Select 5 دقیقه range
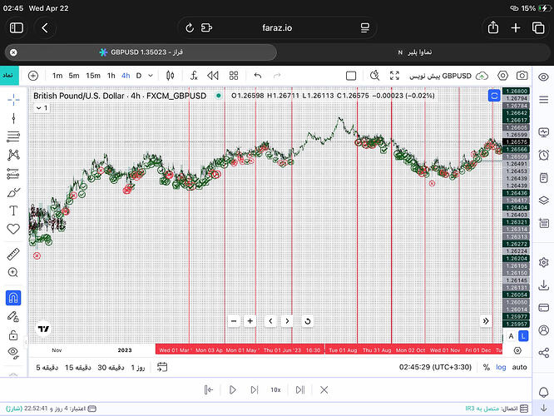The image size is (554, 416). (47, 368)
